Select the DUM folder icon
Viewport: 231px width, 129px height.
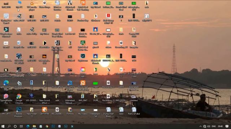(95, 97)
